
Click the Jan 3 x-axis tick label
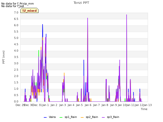[62, 105]
